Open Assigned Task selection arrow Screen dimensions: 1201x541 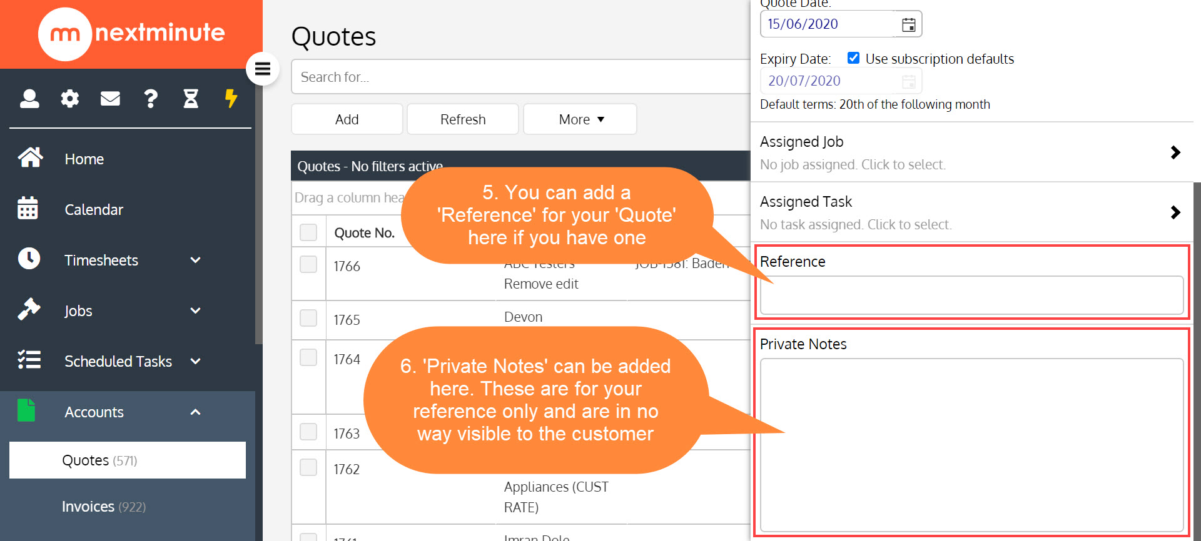[1175, 212]
